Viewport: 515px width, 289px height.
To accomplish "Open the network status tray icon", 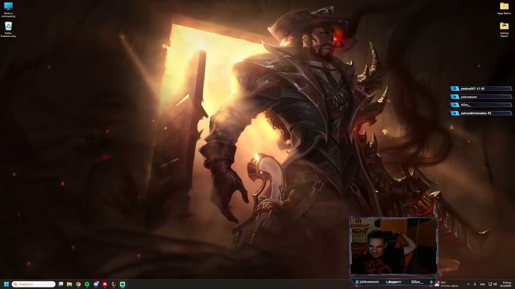I will click(490, 284).
